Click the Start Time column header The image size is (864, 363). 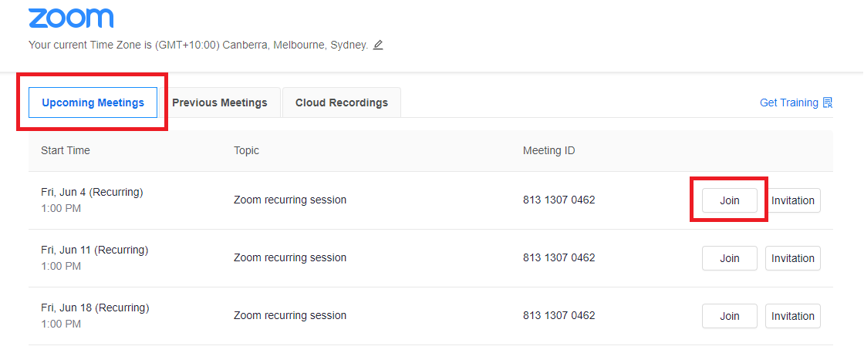pos(66,150)
